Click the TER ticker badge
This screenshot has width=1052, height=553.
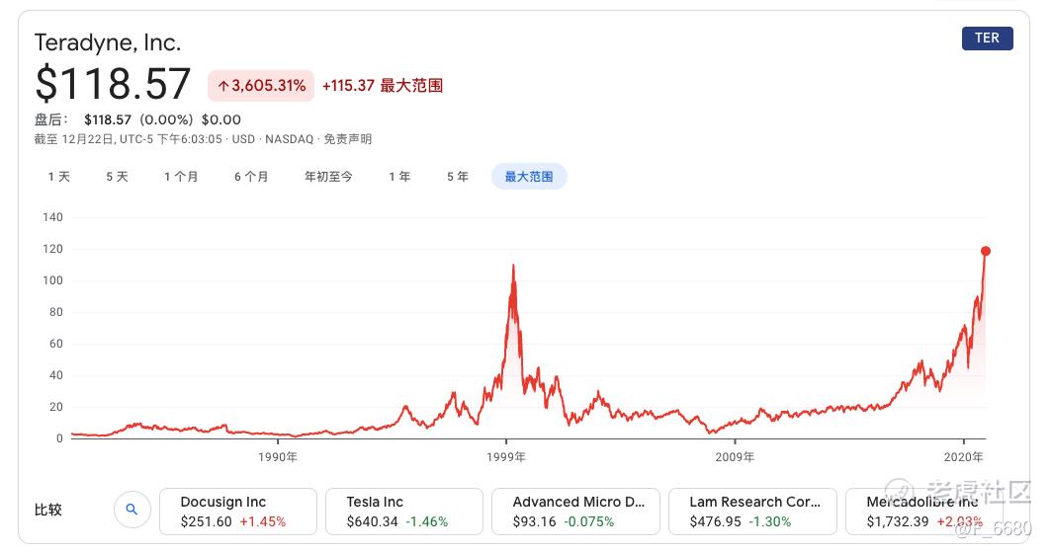coord(987,39)
